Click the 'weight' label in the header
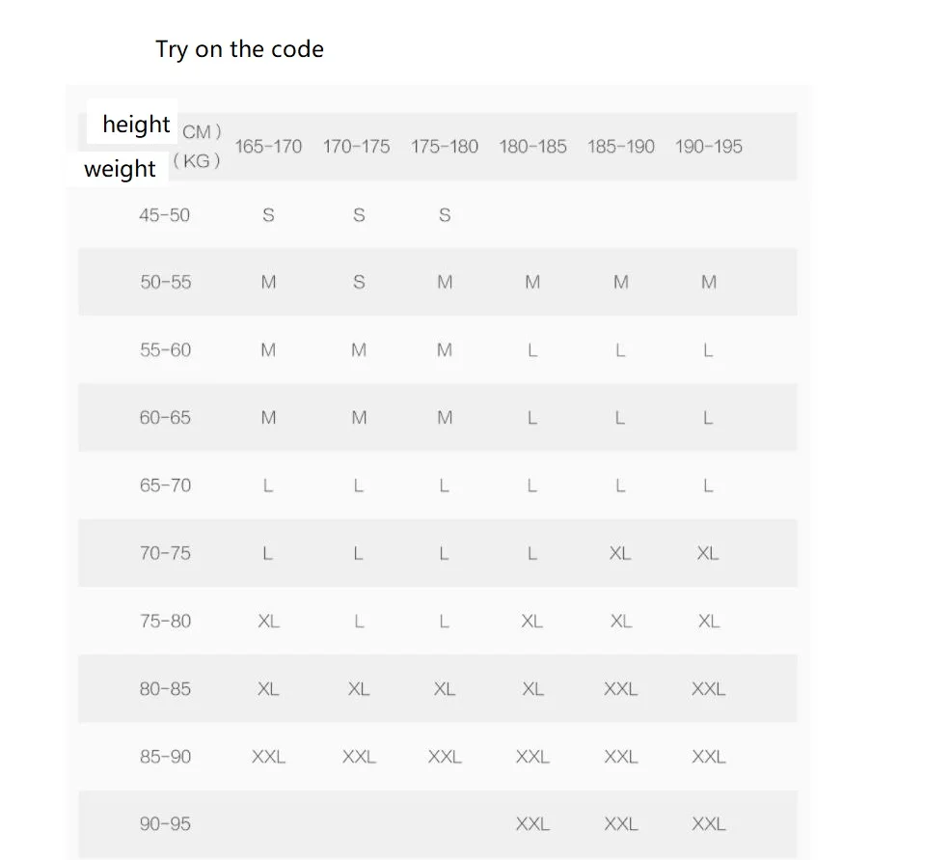This screenshot has height=860, width=951. 120,168
